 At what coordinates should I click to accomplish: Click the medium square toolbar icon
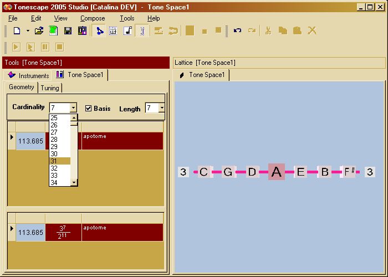pos(218,30)
